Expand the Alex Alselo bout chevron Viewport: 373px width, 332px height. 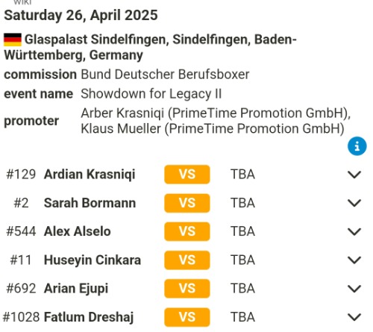[x=354, y=232]
